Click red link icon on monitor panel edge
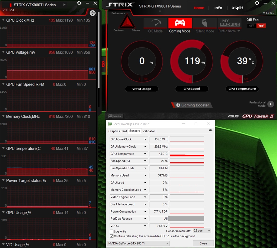 (x=103, y=64)
